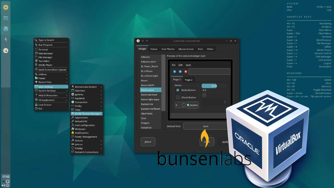Click the theme list vertical scrollbar
This screenshot has width=334, height=188.
click(x=164, y=83)
